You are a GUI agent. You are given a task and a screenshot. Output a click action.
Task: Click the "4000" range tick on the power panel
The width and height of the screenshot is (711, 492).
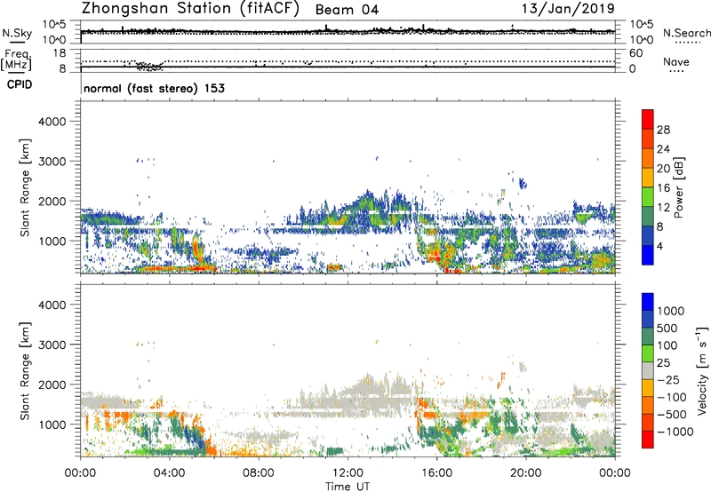pyautogui.click(x=52, y=122)
